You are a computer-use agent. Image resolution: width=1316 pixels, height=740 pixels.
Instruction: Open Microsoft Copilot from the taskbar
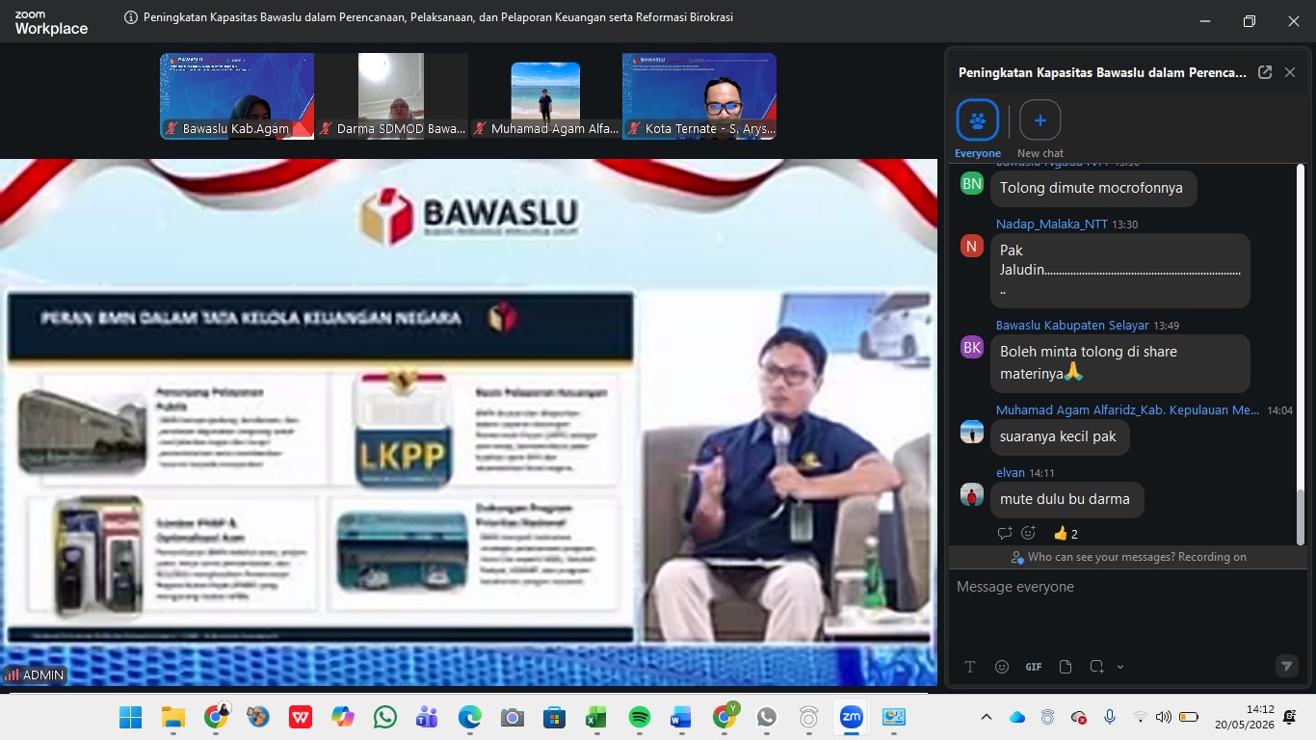pyautogui.click(x=343, y=718)
